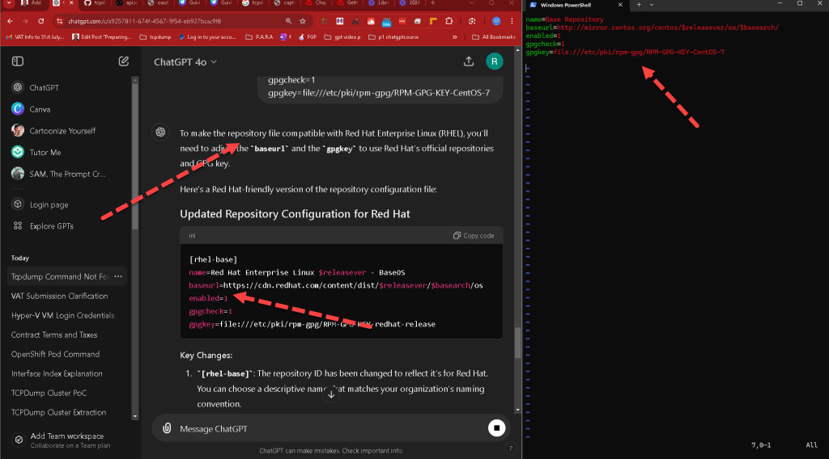Viewport: 829px width, 459px height.
Task: Click the share chat upload icon
Action: pyautogui.click(x=469, y=61)
